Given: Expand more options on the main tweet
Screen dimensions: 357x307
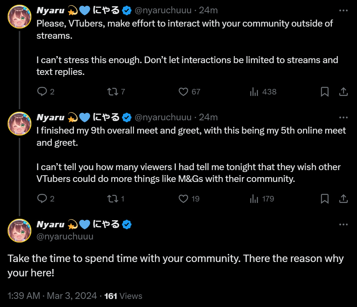Looking at the screenshot, I should pyautogui.click(x=343, y=224).
